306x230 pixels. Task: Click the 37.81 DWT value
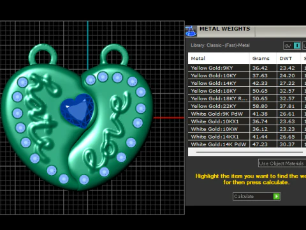point(287,106)
